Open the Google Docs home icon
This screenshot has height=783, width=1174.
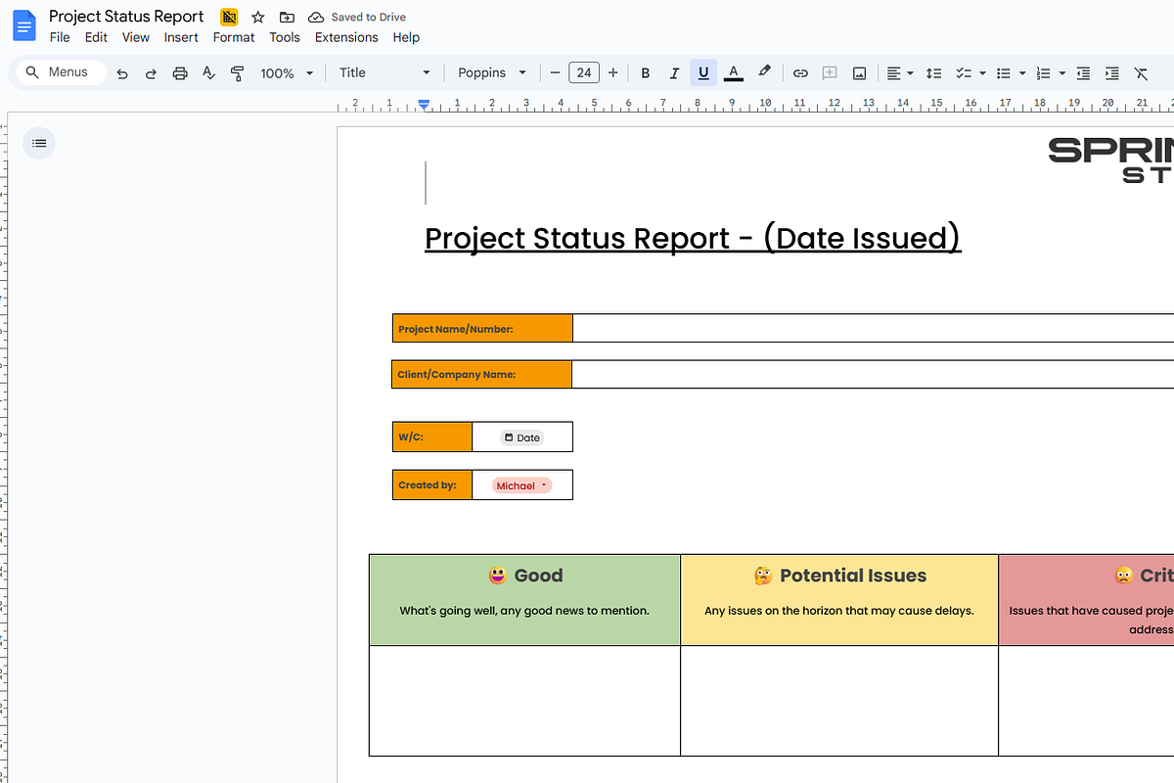[x=24, y=26]
